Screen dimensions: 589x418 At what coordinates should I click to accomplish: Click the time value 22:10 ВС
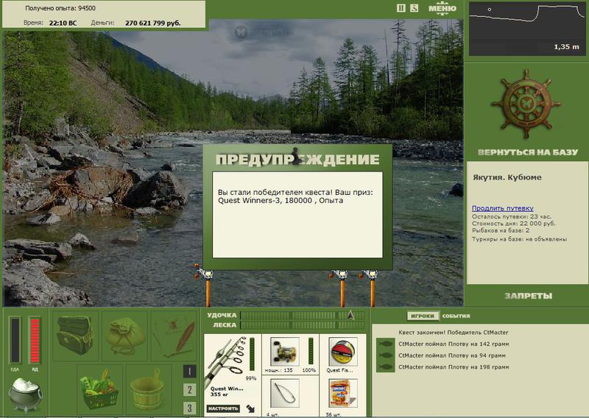[x=63, y=24]
